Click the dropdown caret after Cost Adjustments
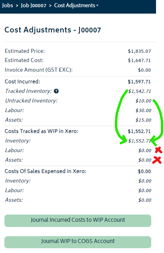 (x=97, y=6)
